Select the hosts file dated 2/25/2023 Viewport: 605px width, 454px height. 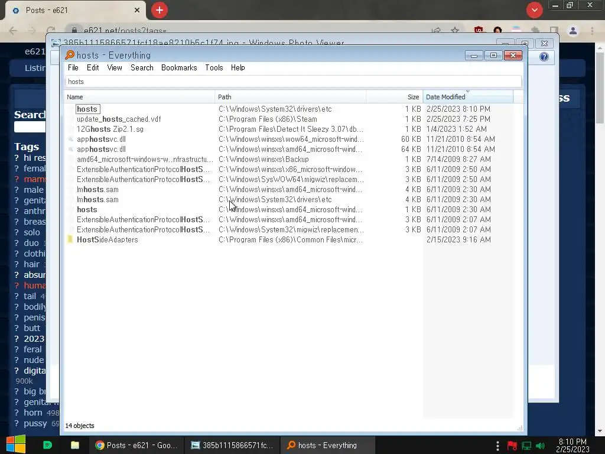tap(290, 109)
